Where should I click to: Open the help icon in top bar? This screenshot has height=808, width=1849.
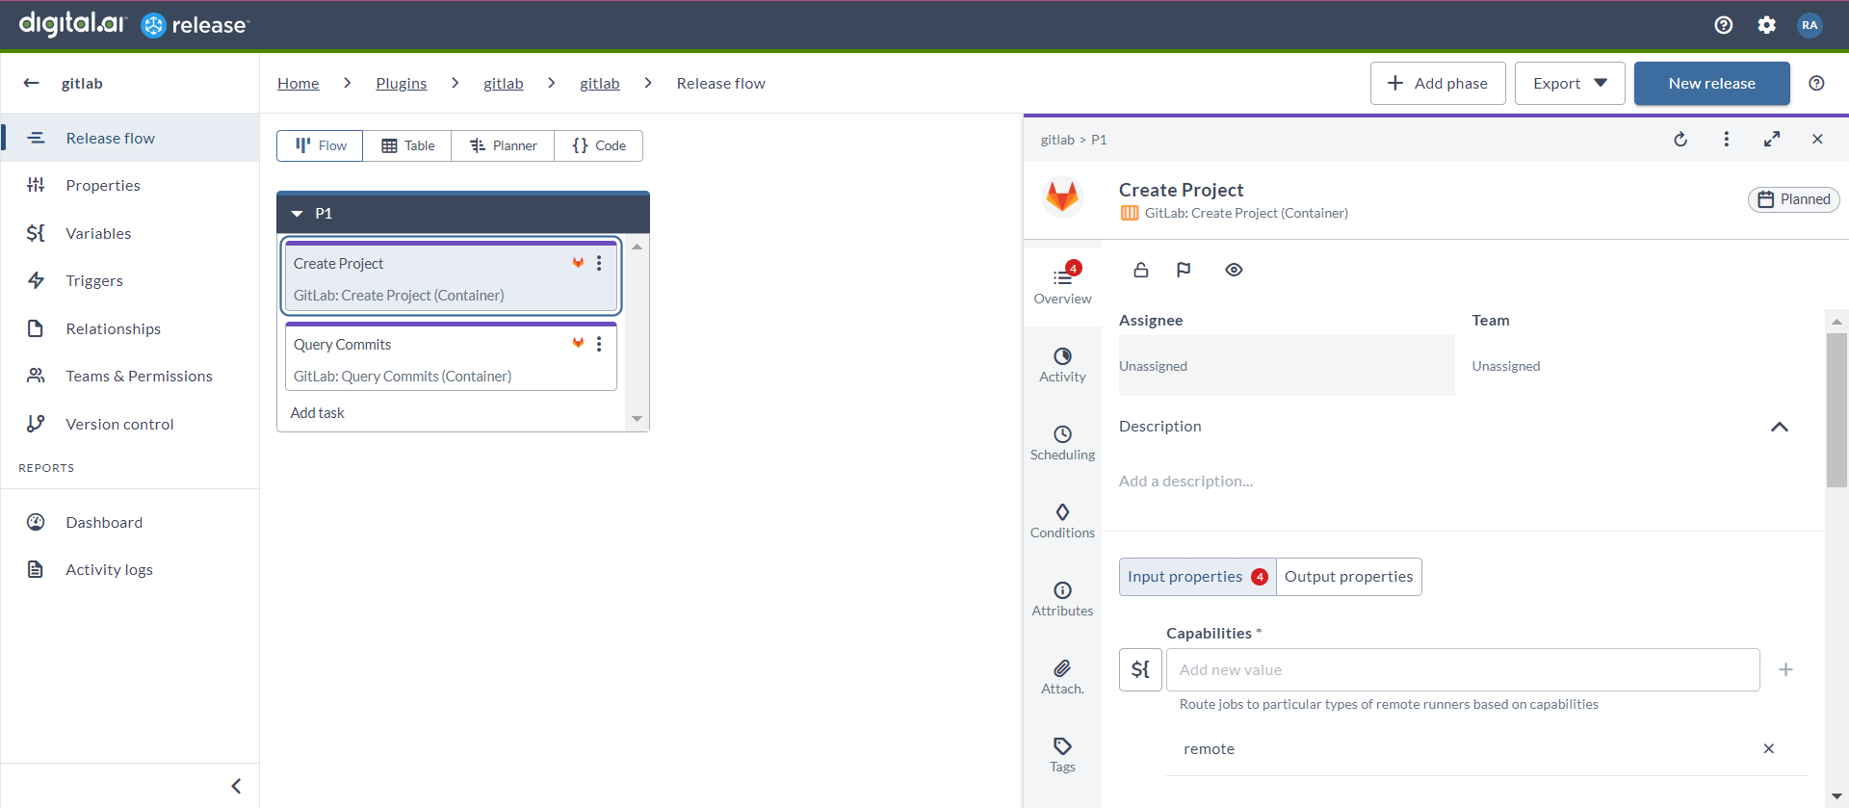click(1724, 25)
